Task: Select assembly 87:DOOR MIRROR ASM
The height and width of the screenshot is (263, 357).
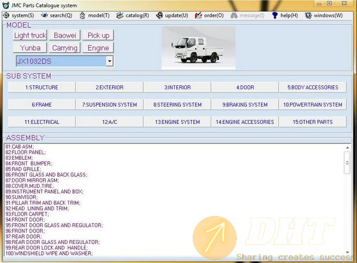Action: (32, 181)
